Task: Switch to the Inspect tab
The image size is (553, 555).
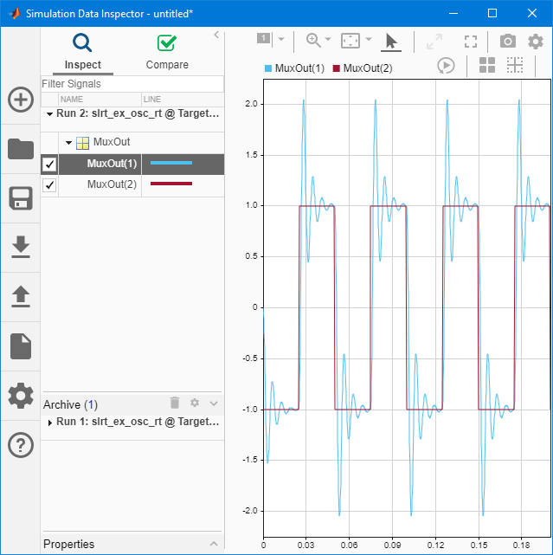Action: tap(83, 52)
